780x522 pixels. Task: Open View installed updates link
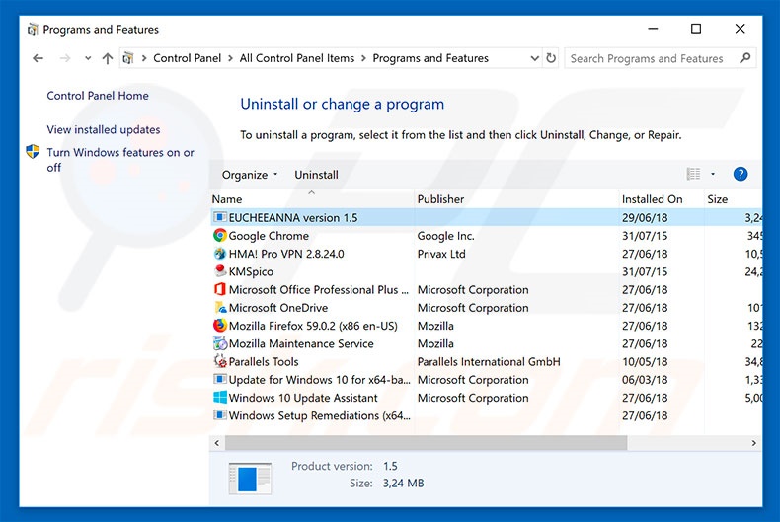click(104, 129)
